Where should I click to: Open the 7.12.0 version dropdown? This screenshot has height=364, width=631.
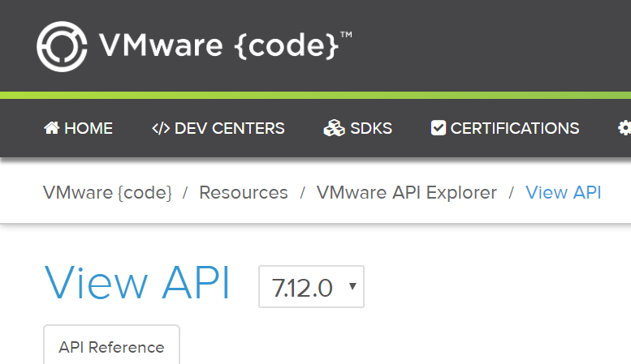[x=312, y=286]
